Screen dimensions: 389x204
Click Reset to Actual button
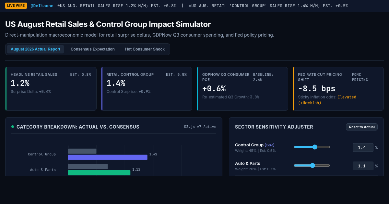(x=362, y=127)
